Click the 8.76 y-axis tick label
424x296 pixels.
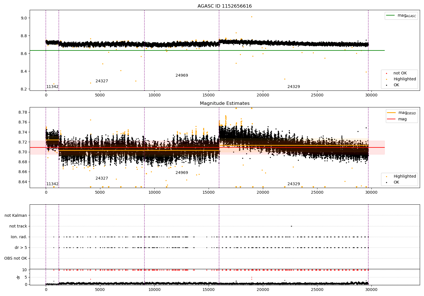(x=23, y=122)
